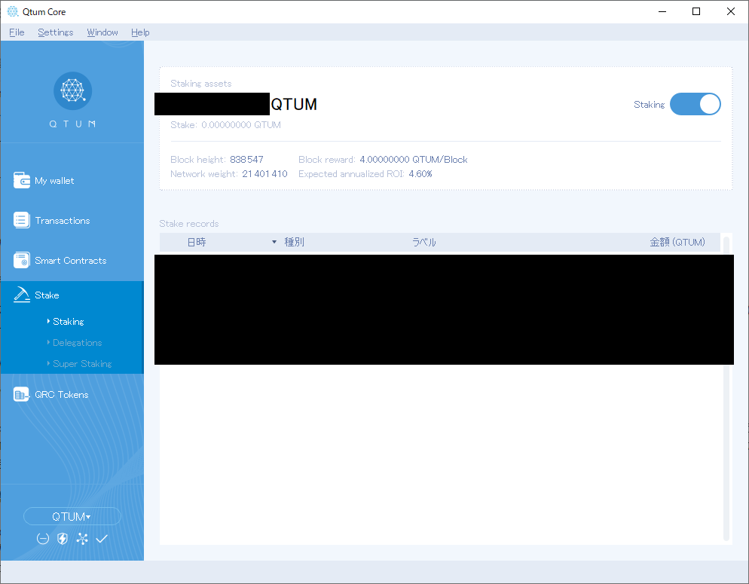Click the block reward 4.00000000 QTUM/Block
This screenshot has width=749, height=584.
[414, 160]
